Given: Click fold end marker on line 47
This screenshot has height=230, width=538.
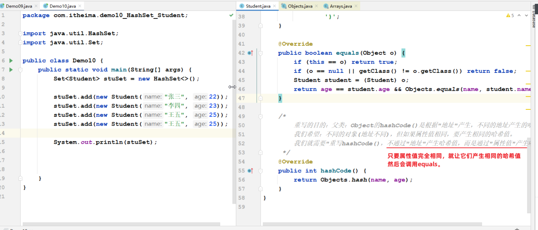Looking at the screenshot, I should (261, 98).
